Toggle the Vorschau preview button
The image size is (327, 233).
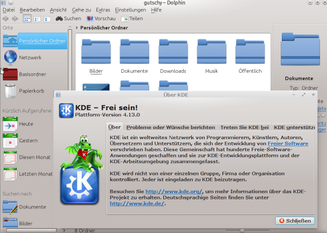[x=101, y=18]
